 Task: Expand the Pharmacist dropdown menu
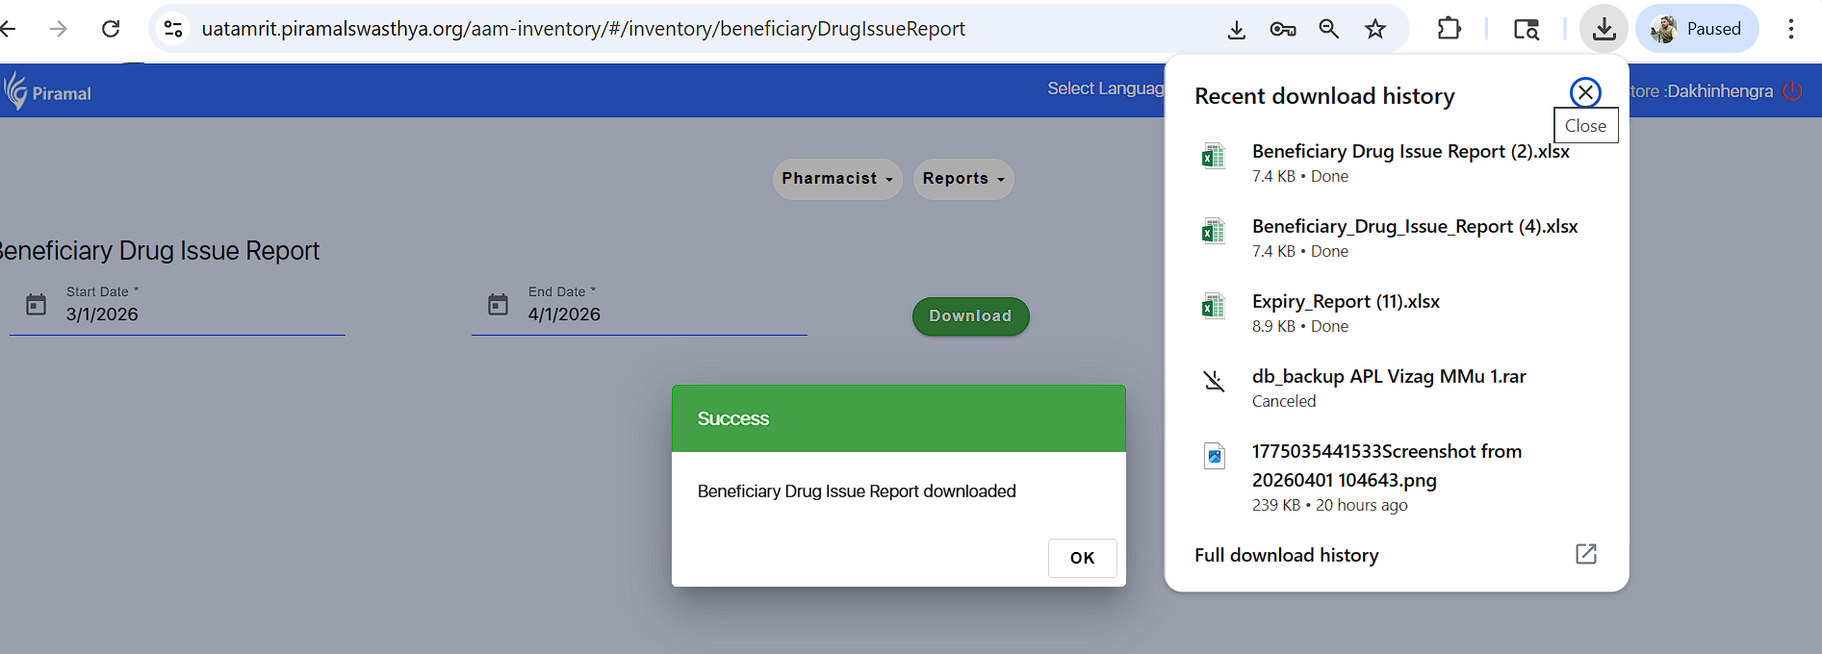[x=836, y=179]
